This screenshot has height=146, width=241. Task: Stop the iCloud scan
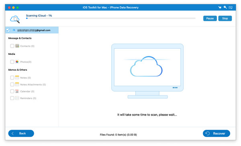coord(225,18)
